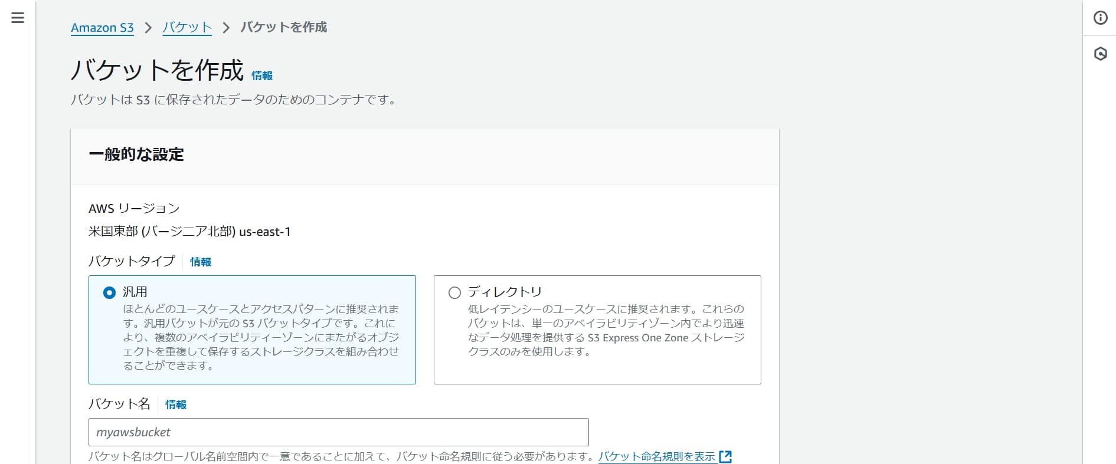
Task: Open 情報 link beside バケットタイプ
Action: [201, 262]
